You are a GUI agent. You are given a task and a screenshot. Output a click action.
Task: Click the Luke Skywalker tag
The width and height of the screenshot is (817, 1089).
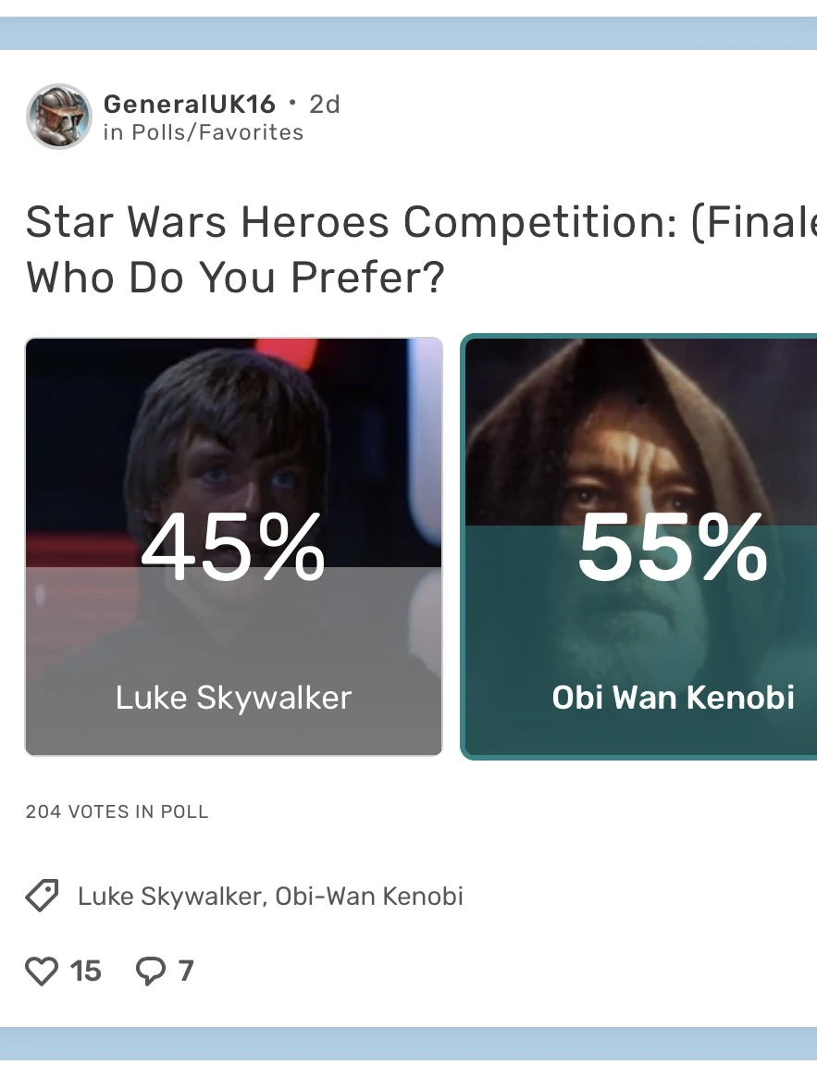click(157, 896)
